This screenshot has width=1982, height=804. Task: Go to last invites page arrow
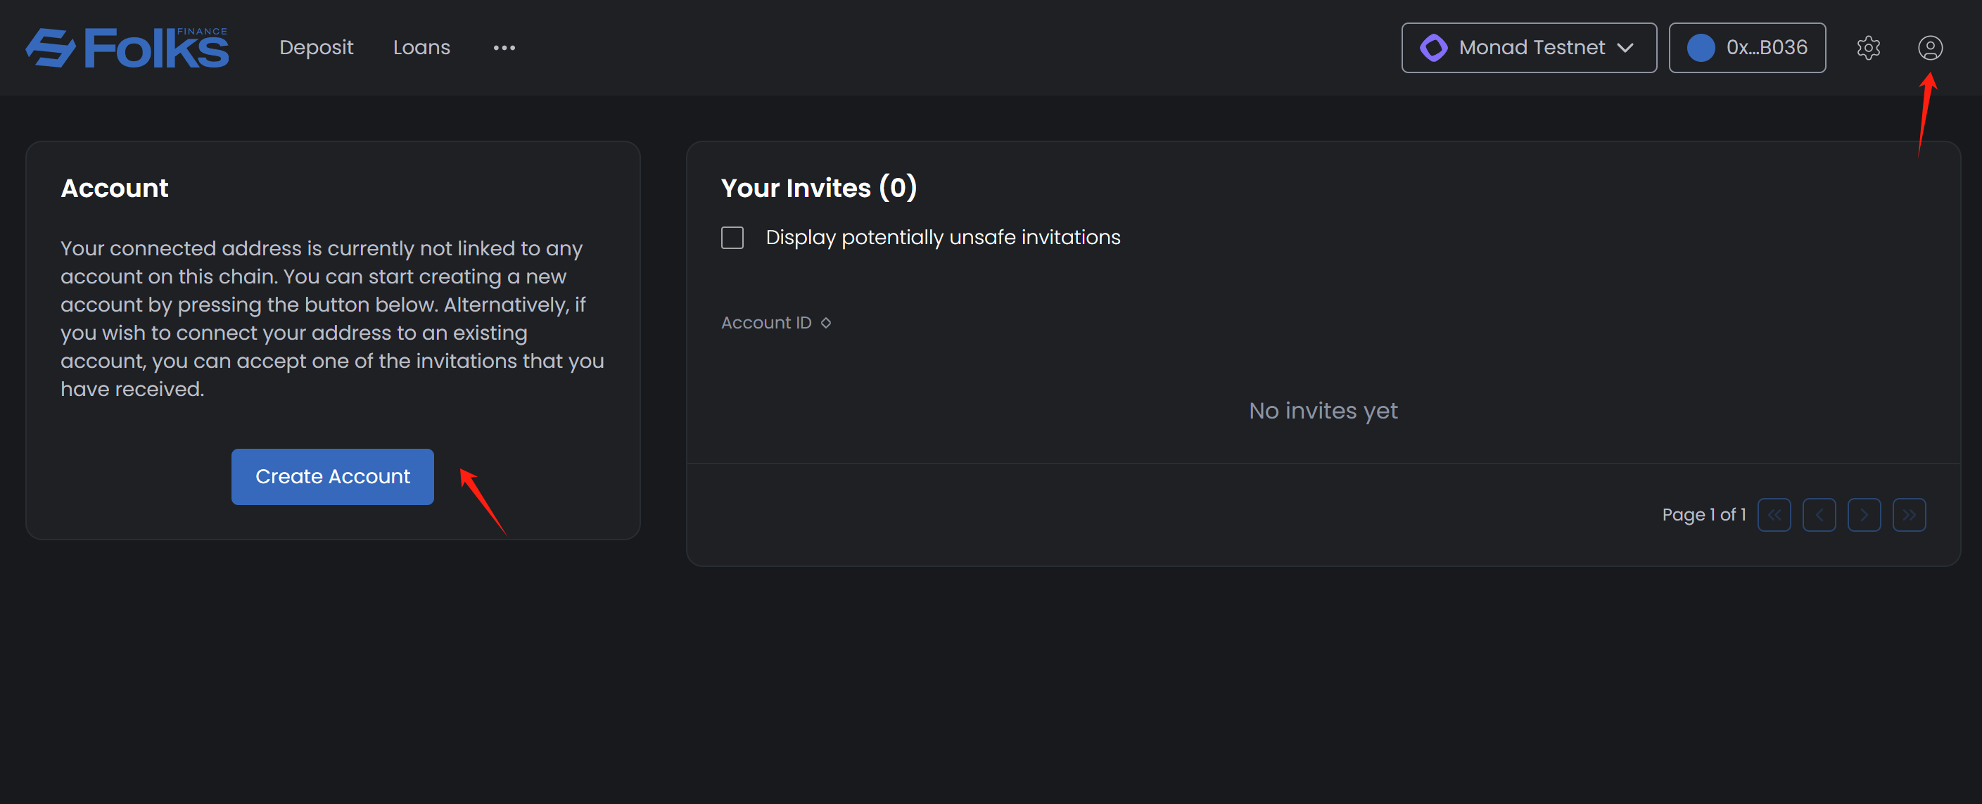coord(1909,515)
